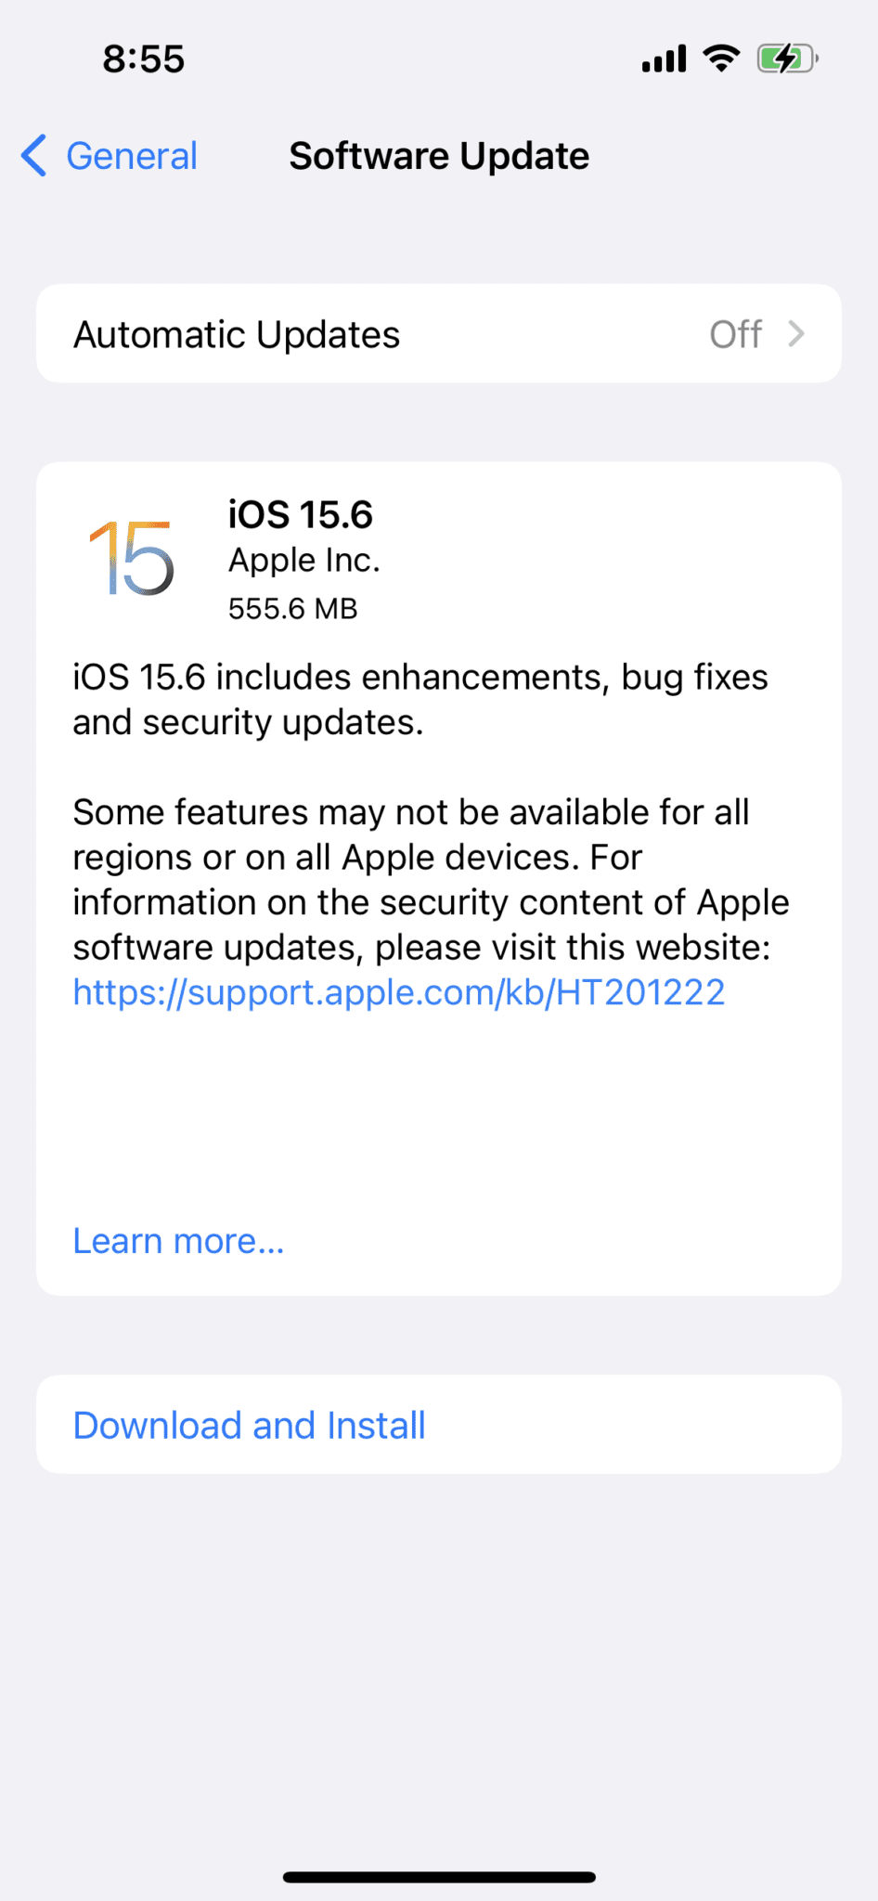Tap the home indicator bar

439,1877
